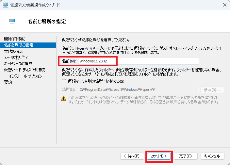
Task: Click the 仮想マシンの名前と場所を選択してください text
Action: click(96, 40)
